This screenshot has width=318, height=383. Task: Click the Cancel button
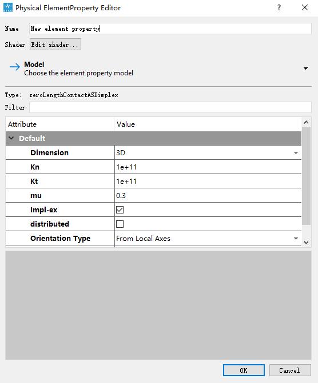pyautogui.click(x=290, y=370)
